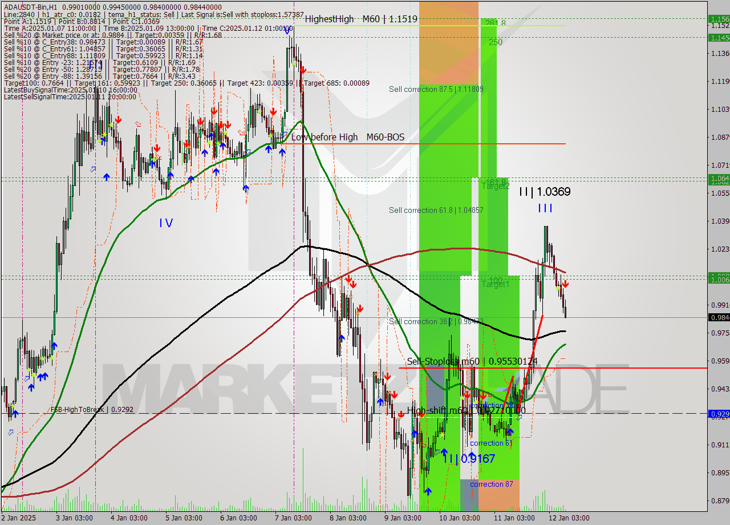
Task: Click the LatestSellSignalTime info line
Action: (70, 96)
